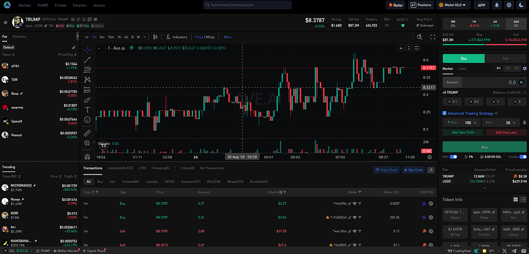Edit favorites list with pencil icon
This screenshot has width=529, height=254.
point(74,47)
